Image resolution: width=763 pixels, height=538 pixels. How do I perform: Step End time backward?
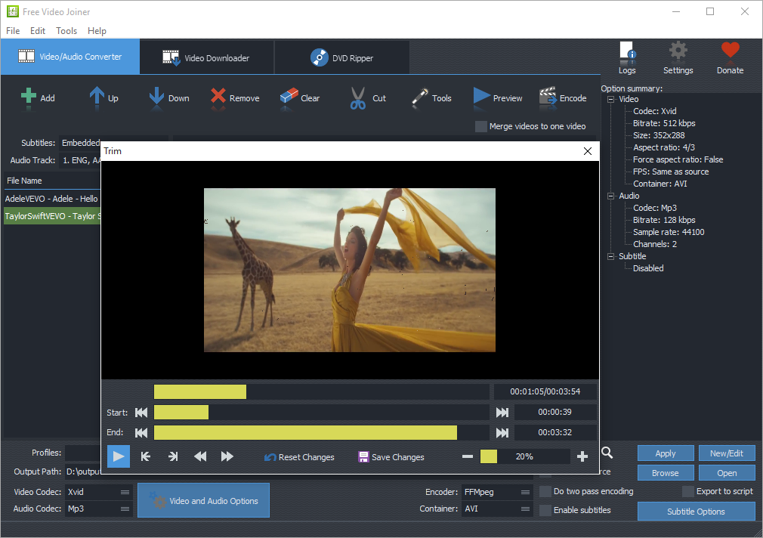pyautogui.click(x=141, y=432)
